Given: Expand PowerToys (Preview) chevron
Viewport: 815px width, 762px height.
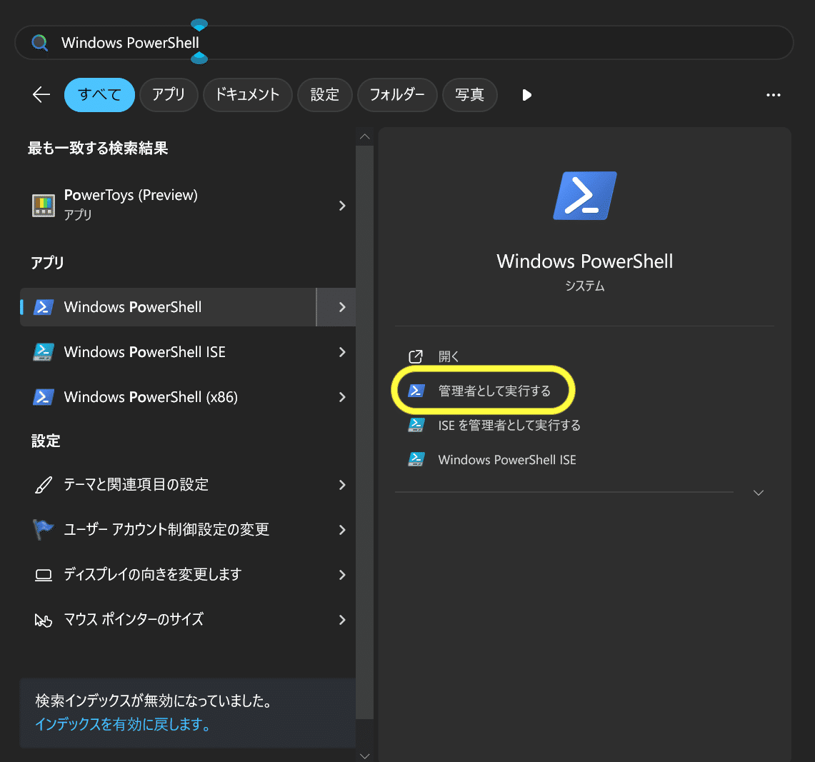Looking at the screenshot, I should [342, 206].
